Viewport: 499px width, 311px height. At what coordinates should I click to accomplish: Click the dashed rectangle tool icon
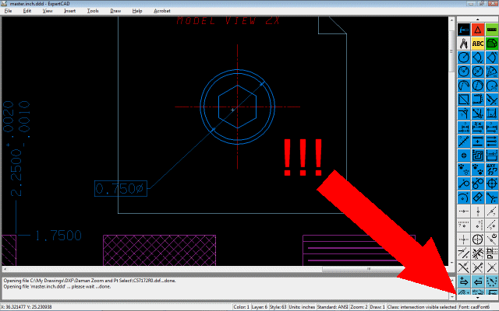[478, 100]
